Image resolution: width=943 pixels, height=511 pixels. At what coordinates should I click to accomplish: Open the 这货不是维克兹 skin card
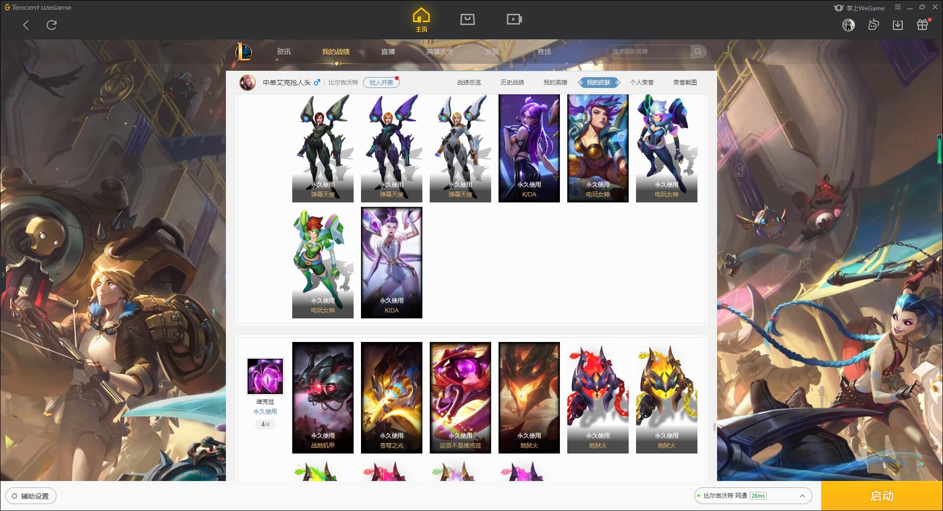pos(460,397)
